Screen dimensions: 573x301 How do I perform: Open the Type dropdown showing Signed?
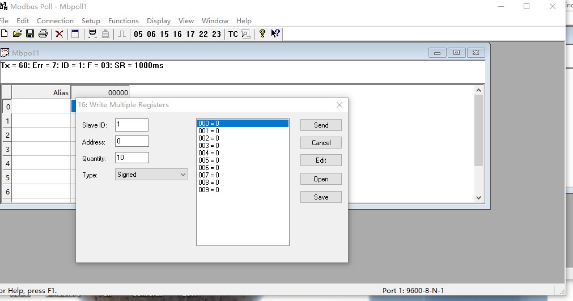151,175
